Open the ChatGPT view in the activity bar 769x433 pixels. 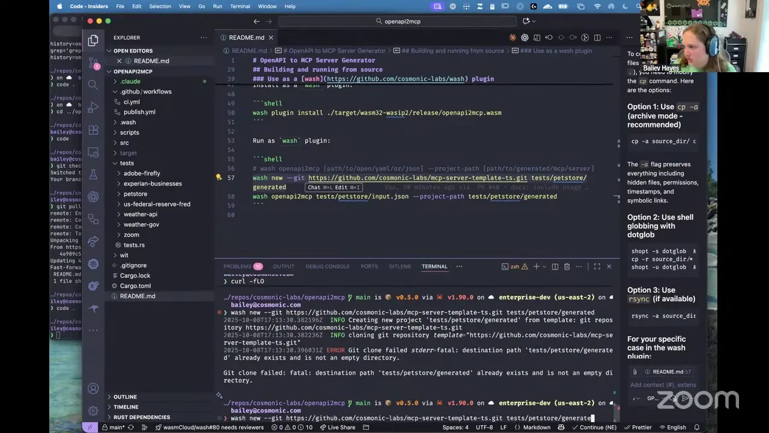[93, 197]
